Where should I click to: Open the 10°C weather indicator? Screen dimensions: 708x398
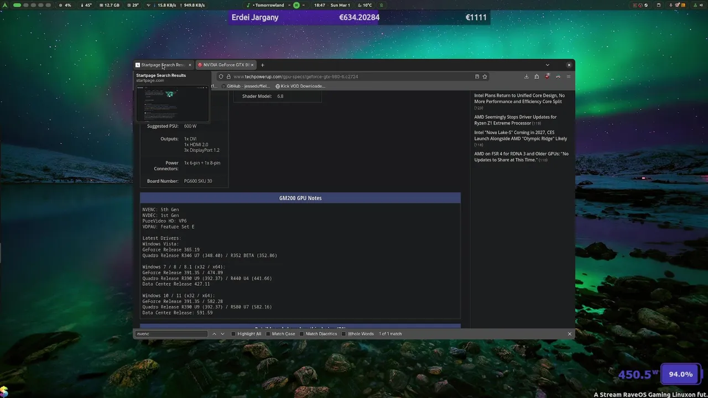coord(364,5)
